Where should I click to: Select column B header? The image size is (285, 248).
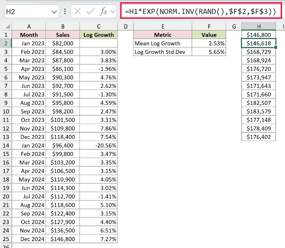pos(63,26)
